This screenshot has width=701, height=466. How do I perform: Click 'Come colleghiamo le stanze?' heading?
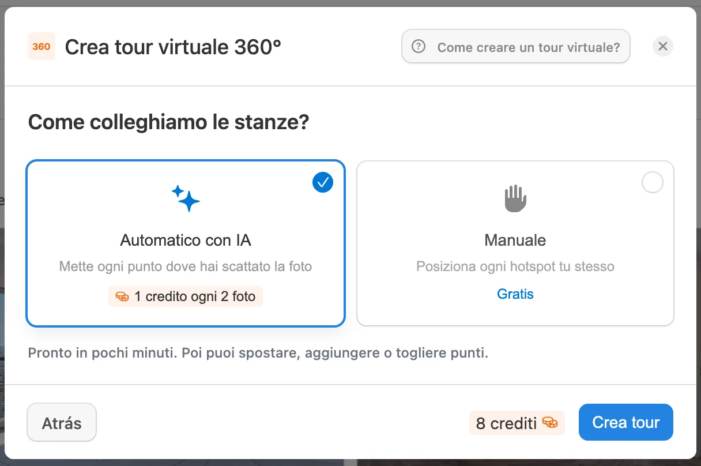169,123
